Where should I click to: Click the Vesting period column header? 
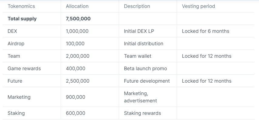tap(198, 6)
